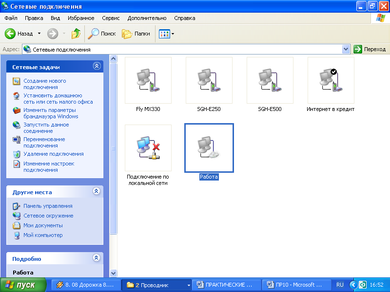The image size is (390, 292).
Task: Open the Дополнительно menu
Action: pyautogui.click(x=147, y=18)
